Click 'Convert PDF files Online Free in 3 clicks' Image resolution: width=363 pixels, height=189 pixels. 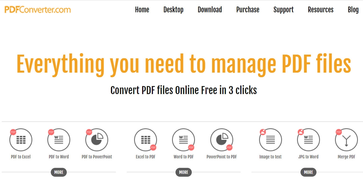[x=183, y=90]
